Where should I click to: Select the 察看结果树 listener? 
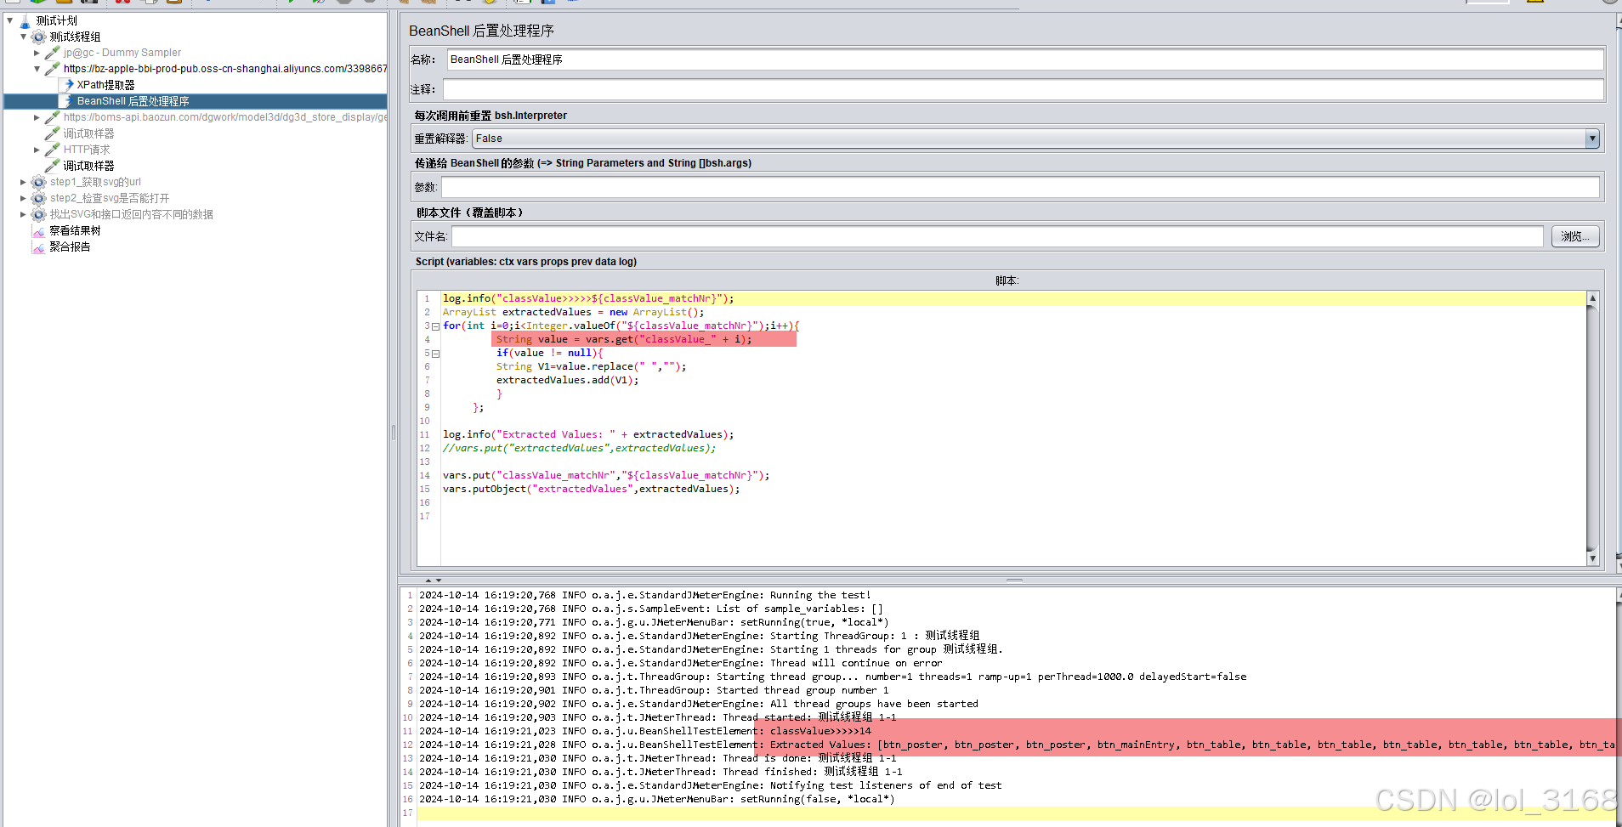[x=75, y=230]
